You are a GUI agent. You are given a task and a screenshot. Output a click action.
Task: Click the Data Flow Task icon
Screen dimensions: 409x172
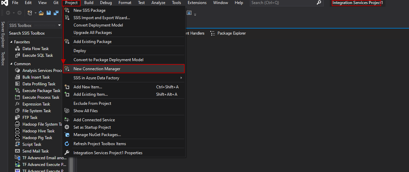tap(17, 49)
